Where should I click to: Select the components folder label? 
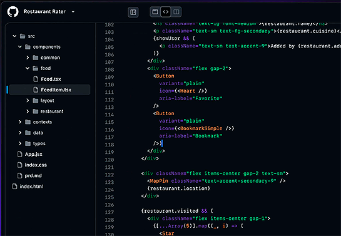(47, 47)
